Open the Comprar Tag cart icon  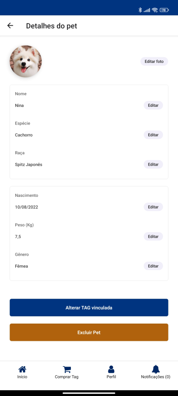66,369
